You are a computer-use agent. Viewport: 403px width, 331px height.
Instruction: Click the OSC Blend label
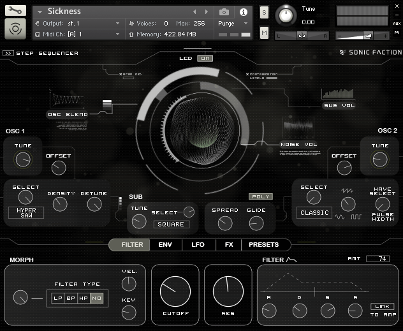pyautogui.click(x=68, y=114)
